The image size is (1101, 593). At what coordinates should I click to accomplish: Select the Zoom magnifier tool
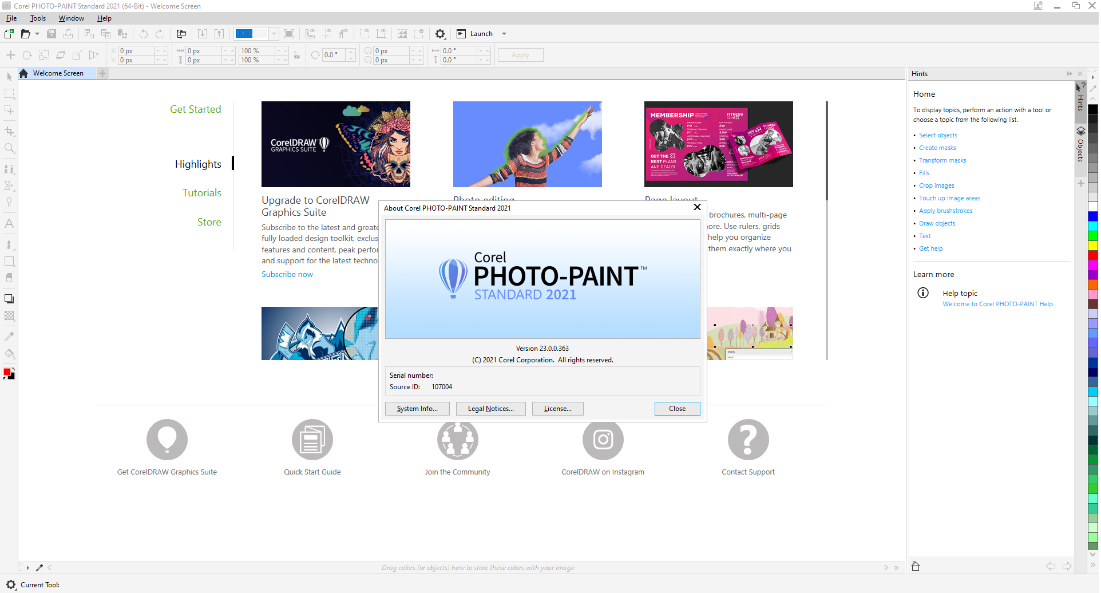[9, 148]
